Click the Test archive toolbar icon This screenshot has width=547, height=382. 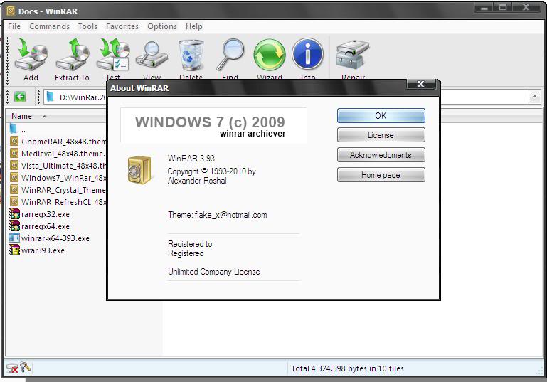pos(113,55)
